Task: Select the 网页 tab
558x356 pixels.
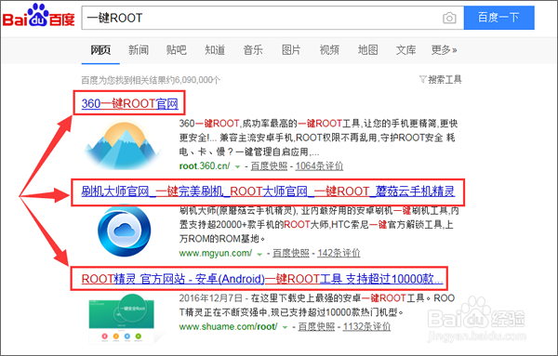Action: [100, 50]
